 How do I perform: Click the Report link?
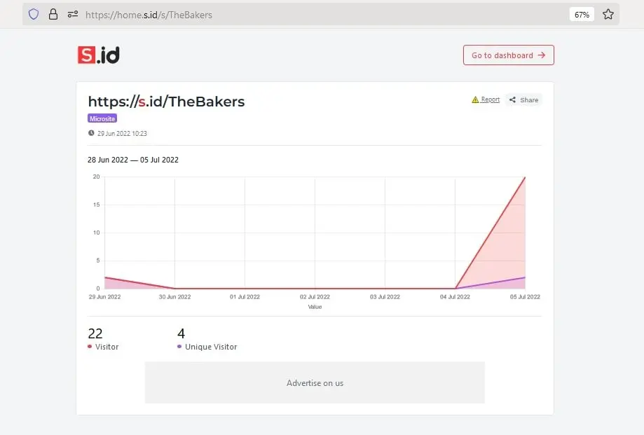pos(490,99)
